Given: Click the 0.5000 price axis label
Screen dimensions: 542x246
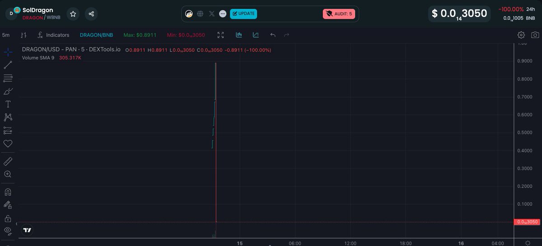Looking at the screenshot, I should (x=524, y=132).
